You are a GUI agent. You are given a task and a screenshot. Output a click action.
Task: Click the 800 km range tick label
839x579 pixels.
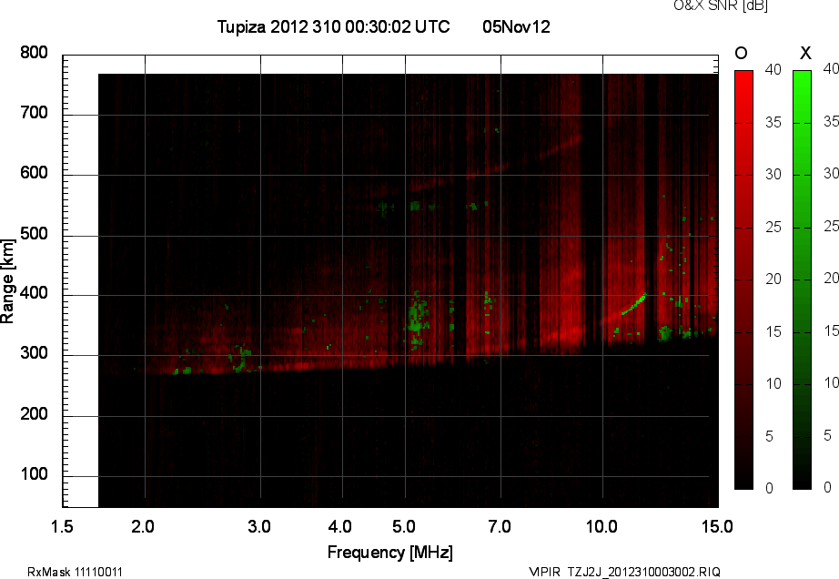click(34, 53)
